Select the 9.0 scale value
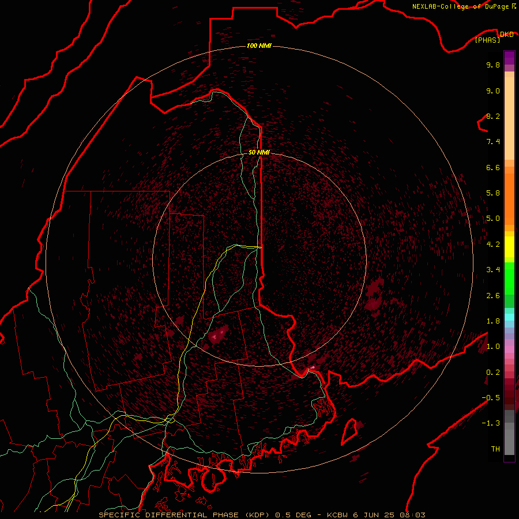Viewport: 519px width, 519px height. click(493, 91)
